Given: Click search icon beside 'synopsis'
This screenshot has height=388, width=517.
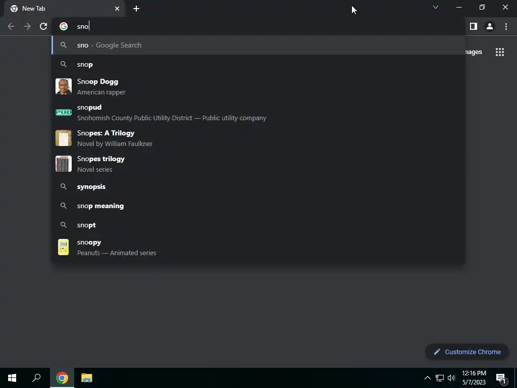Looking at the screenshot, I should pyautogui.click(x=64, y=187).
